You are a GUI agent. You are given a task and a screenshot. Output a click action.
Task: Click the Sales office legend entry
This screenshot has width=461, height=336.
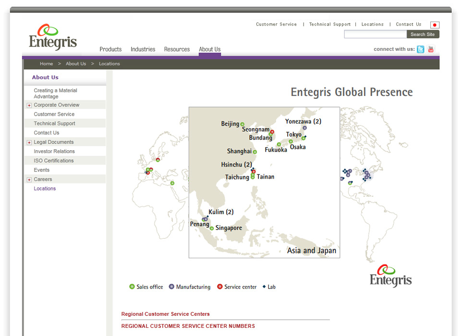click(146, 287)
